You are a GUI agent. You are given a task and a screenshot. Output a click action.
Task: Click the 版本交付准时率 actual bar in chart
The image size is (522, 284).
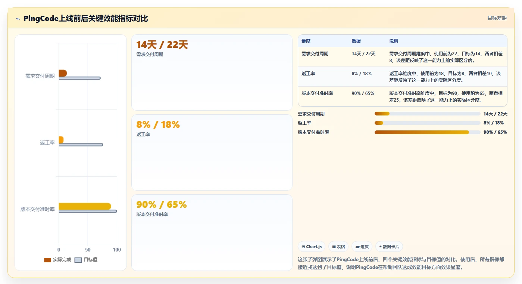coord(85,206)
